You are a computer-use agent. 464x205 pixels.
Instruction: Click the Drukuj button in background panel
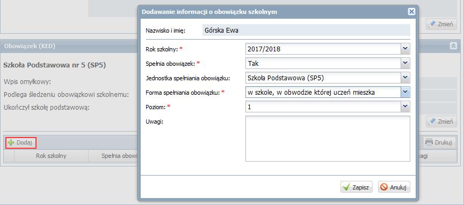439,142
